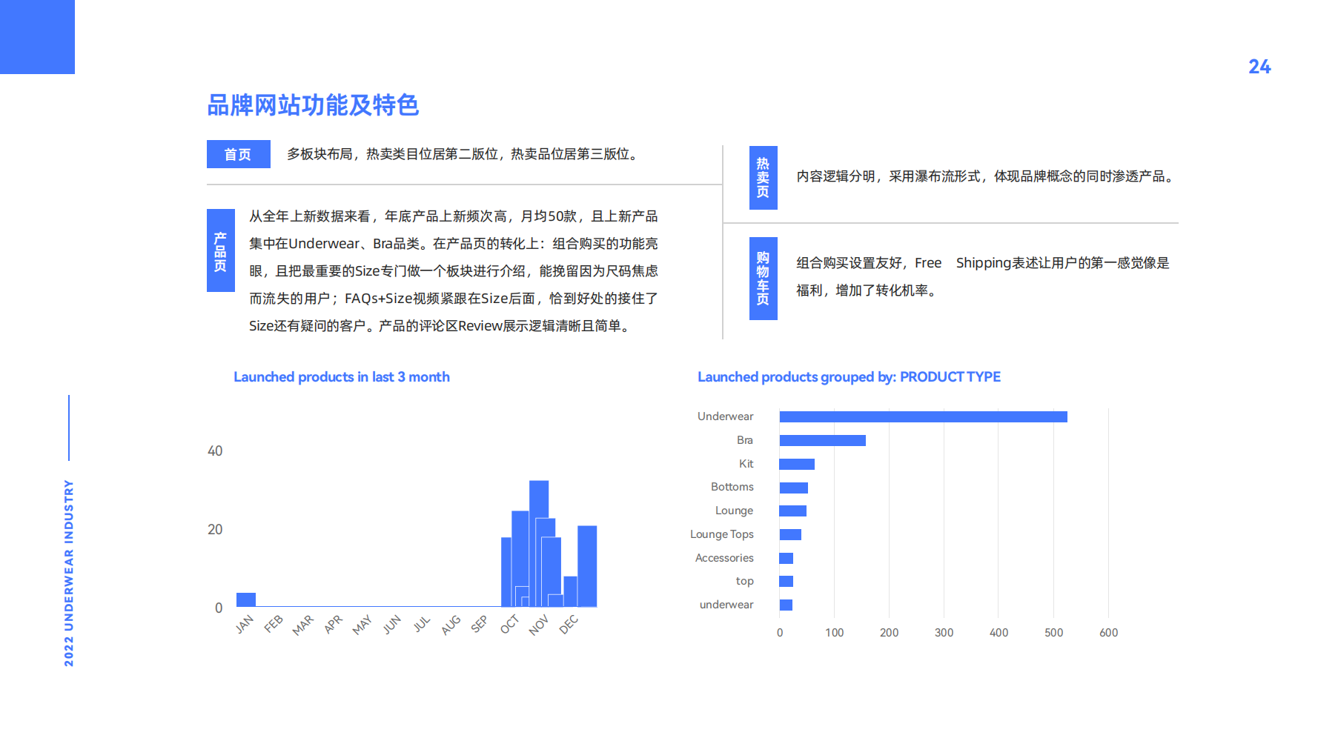The height and width of the screenshot is (741, 1318).
Task: Click the JAN bar in monthly chart
Action: (x=246, y=599)
